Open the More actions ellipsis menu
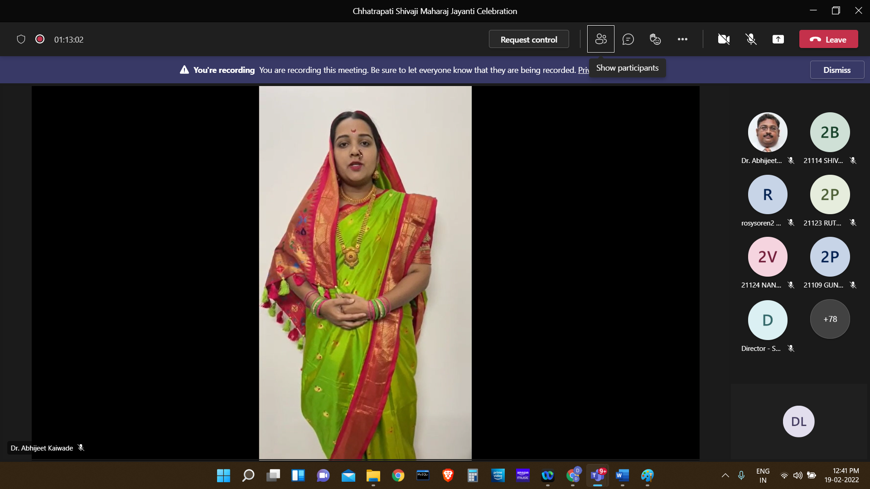Screen dimensions: 870x489 [x=682, y=39]
